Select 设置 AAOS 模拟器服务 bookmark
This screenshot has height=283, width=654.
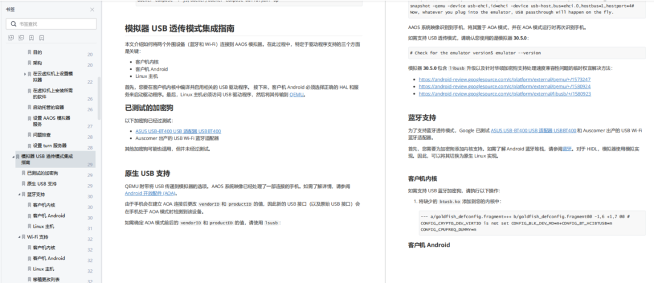51,121
